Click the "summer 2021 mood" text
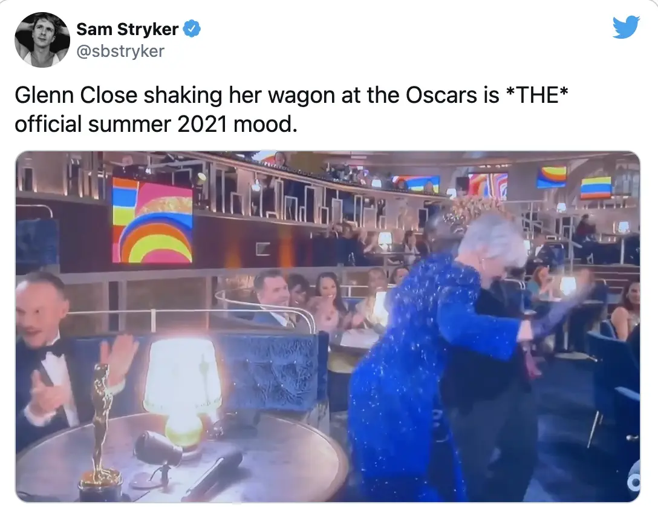The width and height of the screenshot is (658, 513). click(x=192, y=124)
